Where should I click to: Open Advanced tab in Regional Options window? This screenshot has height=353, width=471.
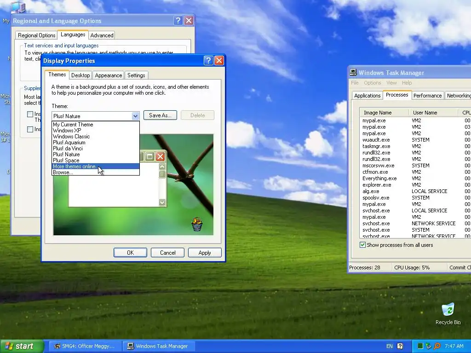coord(102,35)
